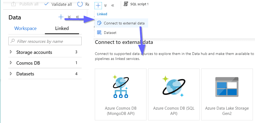Image resolution: width=255 pixels, height=123 pixels.
Task: Collapse the Data panel with double-left arrows
Action: pyautogui.click(x=77, y=17)
